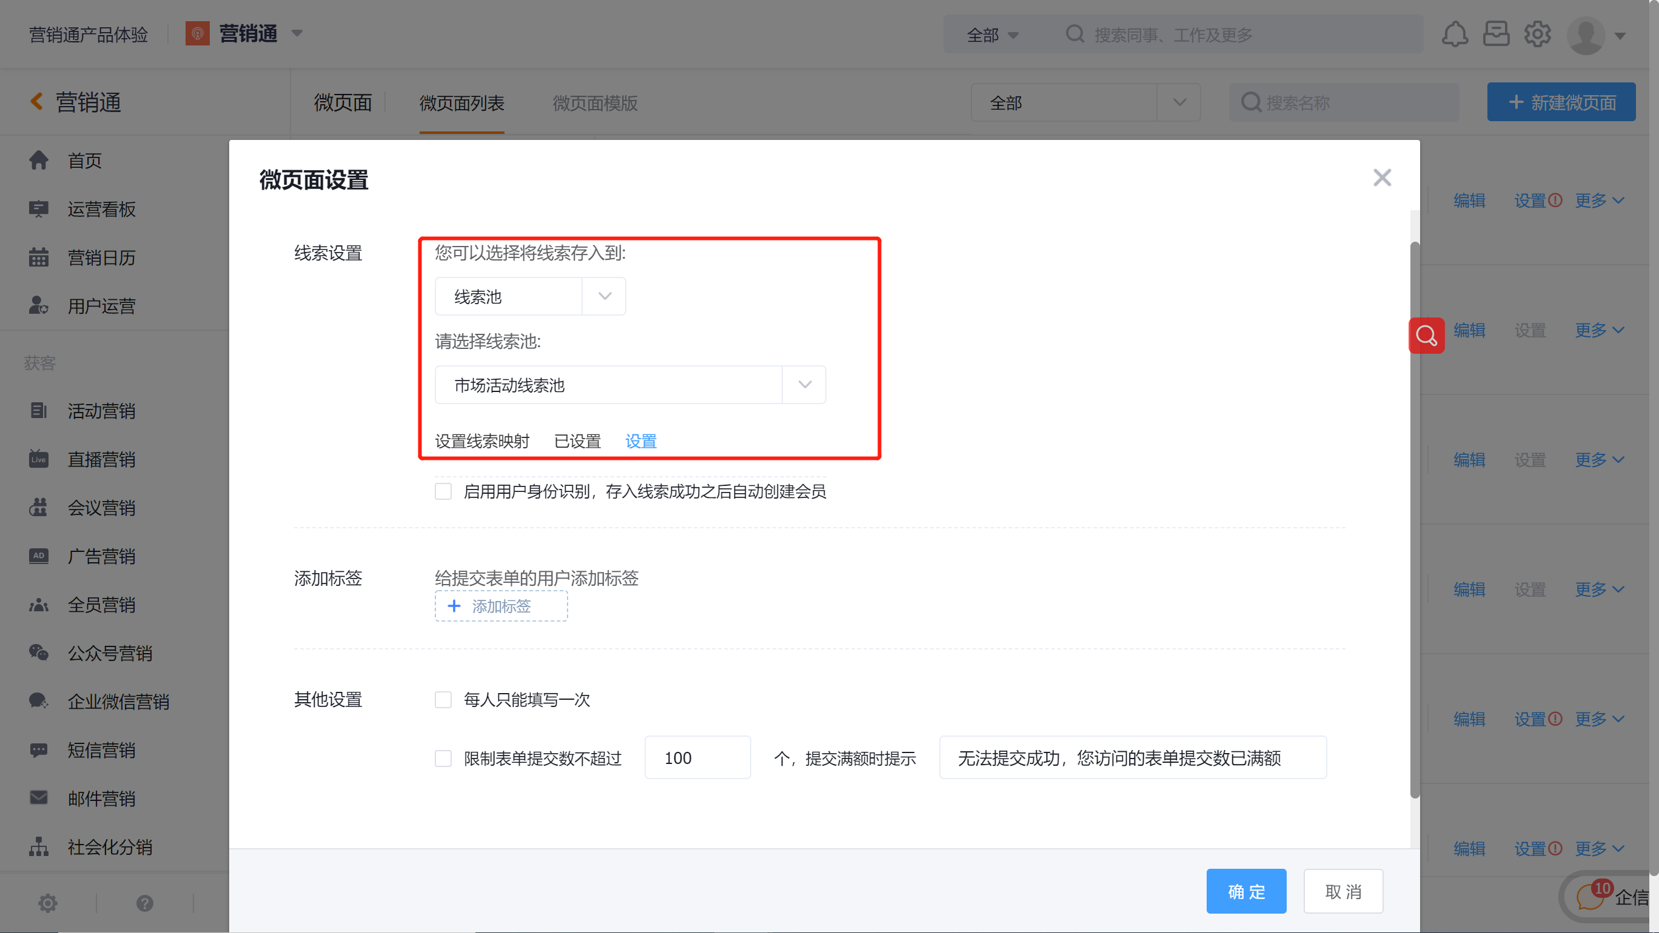Click the 活动营销 sidebar icon
Screen dimensions: 1659x933
39,411
